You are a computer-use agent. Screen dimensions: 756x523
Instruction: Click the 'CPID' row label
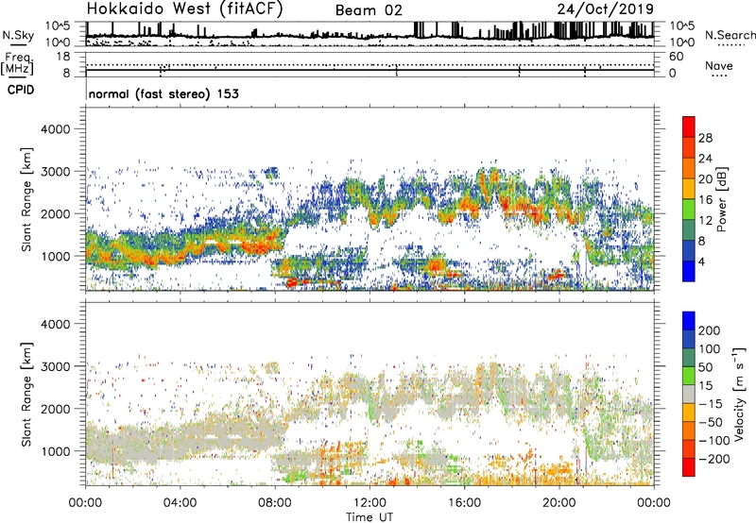(x=21, y=90)
